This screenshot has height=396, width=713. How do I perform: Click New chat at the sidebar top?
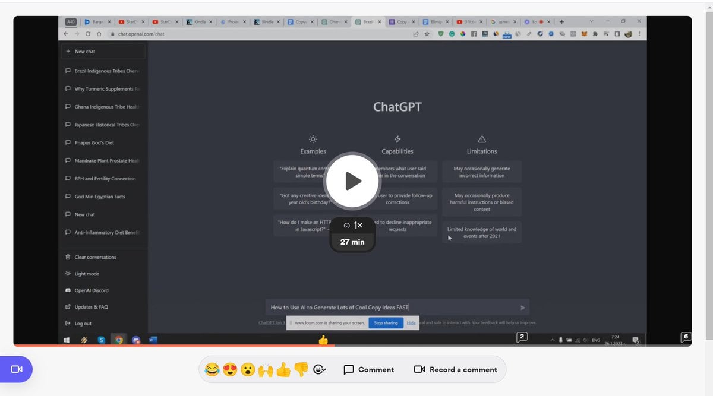103,52
